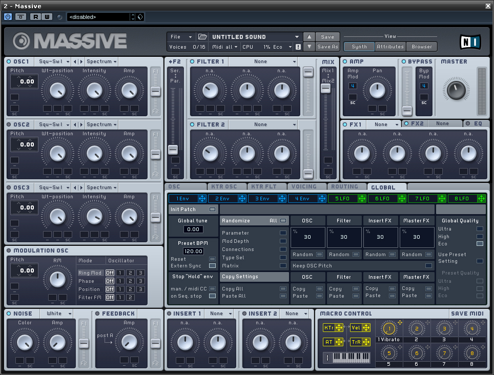Click modulation handle icon of 8 LFO
Image resolution: width=494 pixels, height=375 pixels.
(481, 198)
